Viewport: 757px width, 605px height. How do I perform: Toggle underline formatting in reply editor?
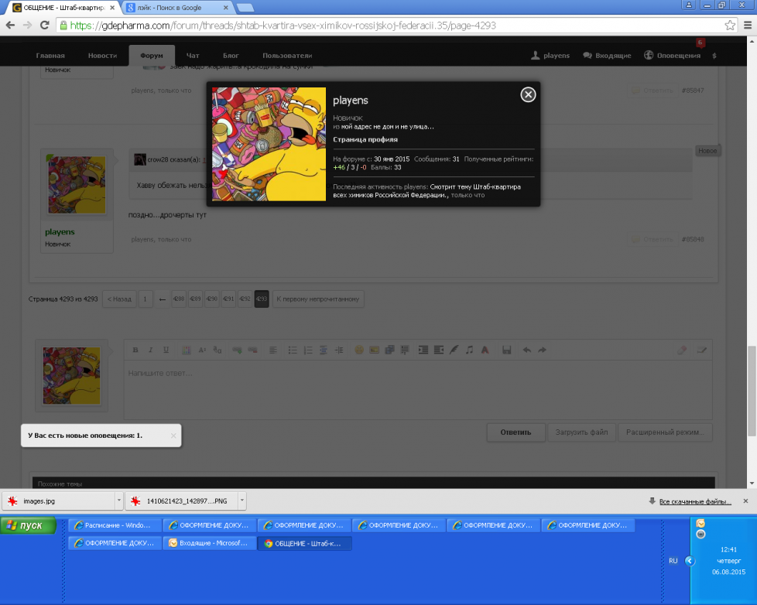(166, 350)
